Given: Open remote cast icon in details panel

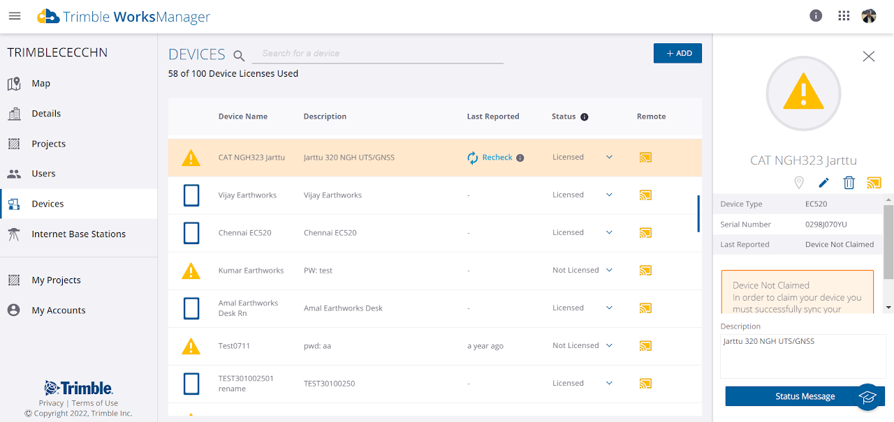Looking at the screenshot, I should click(874, 183).
